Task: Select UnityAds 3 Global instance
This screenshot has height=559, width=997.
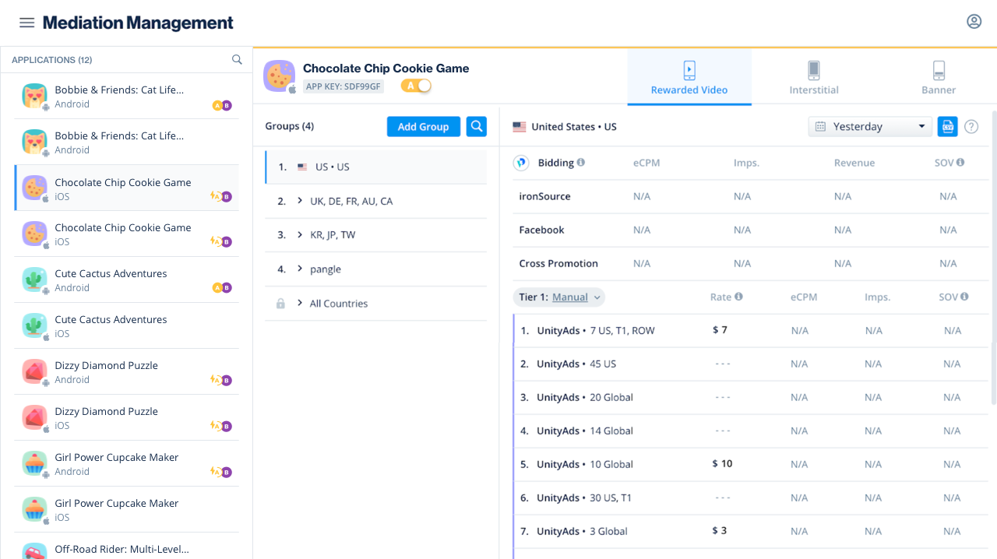Action: [751, 531]
